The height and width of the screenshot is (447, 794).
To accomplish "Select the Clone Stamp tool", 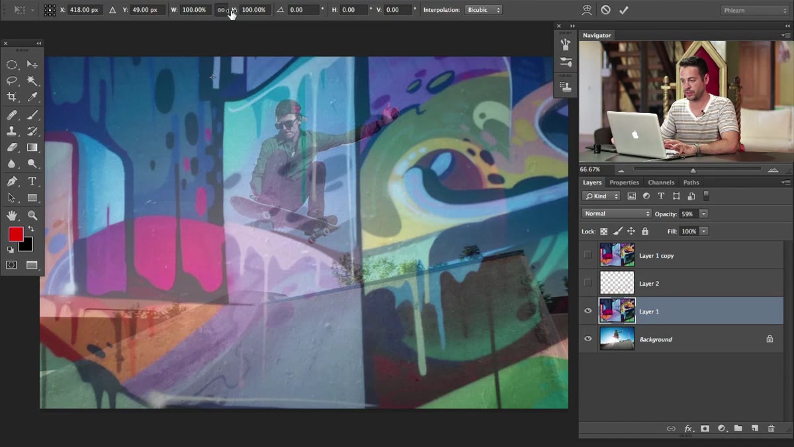I will (12, 131).
